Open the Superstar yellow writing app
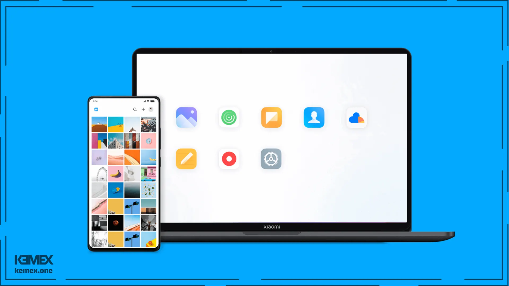Viewport: 509px width, 286px height. [x=186, y=159]
